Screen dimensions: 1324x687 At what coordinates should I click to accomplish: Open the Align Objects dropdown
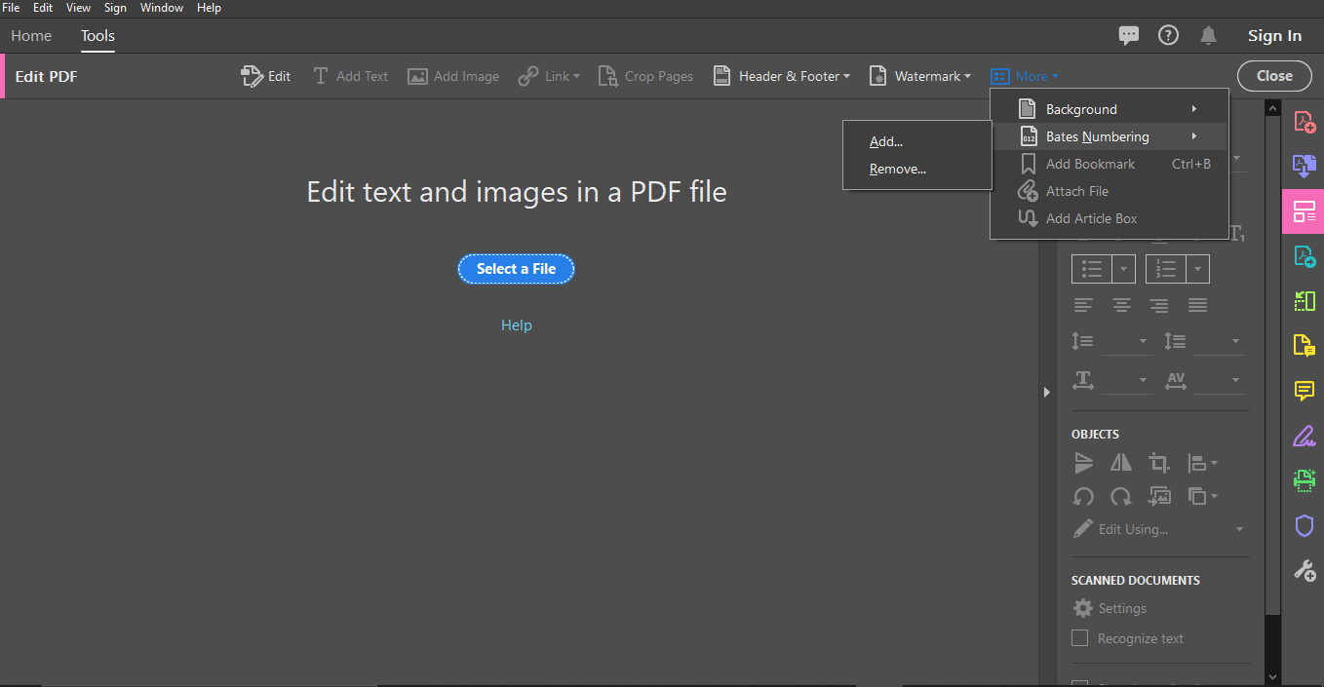pyautogui.click(x=1202, y=463)
